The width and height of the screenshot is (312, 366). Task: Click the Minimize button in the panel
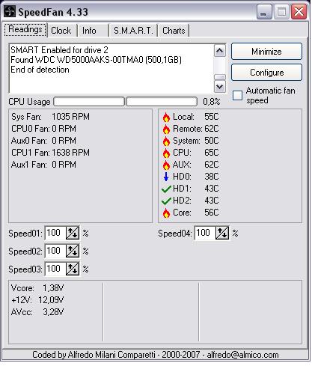coord(266,52)
